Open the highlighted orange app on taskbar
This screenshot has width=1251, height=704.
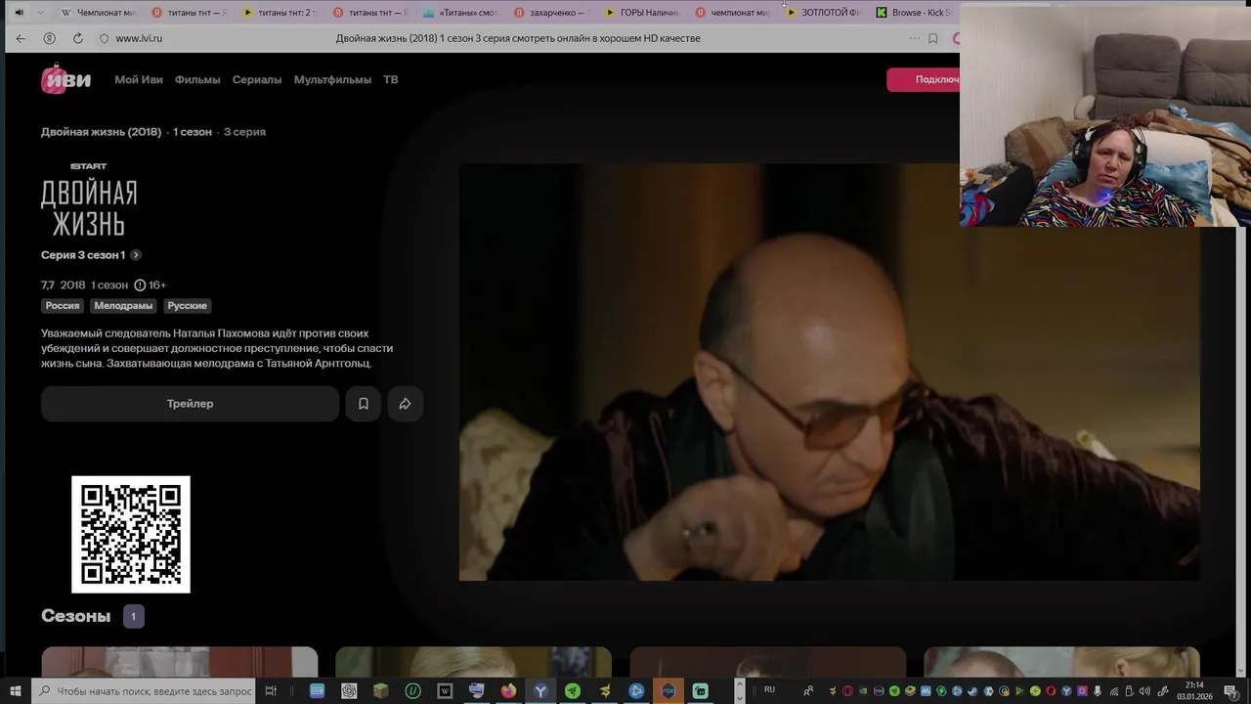pyautogui.click(x=669, y=691)
